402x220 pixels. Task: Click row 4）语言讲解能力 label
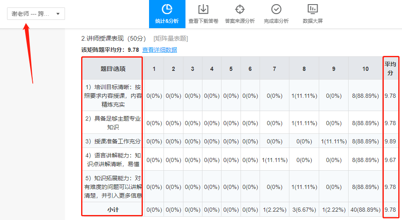click(113, 160)
